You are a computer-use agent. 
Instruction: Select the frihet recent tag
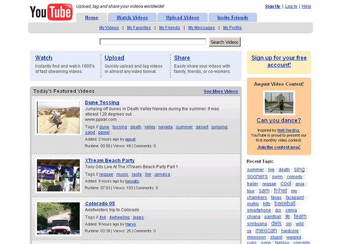280,191
